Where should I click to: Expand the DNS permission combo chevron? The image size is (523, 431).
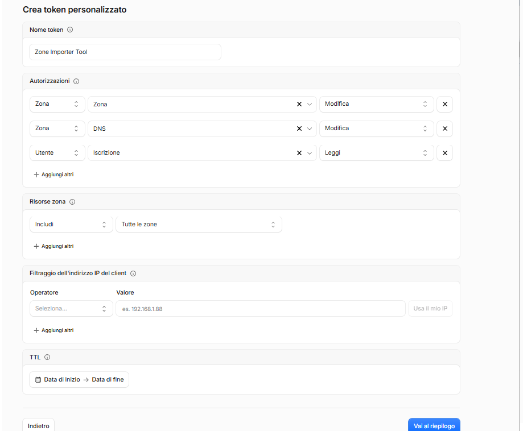(310, 129)
